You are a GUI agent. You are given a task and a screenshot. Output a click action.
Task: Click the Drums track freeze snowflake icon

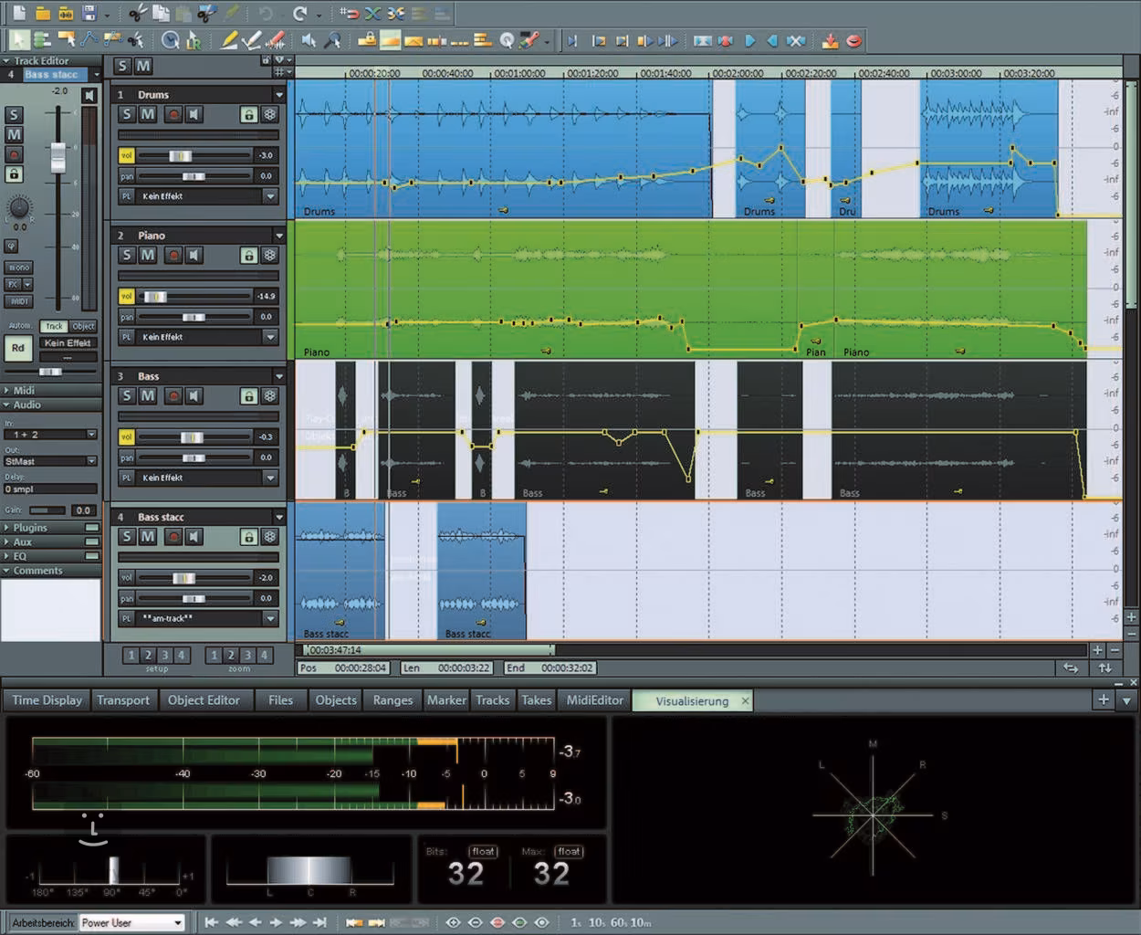[x=270, y=114]
